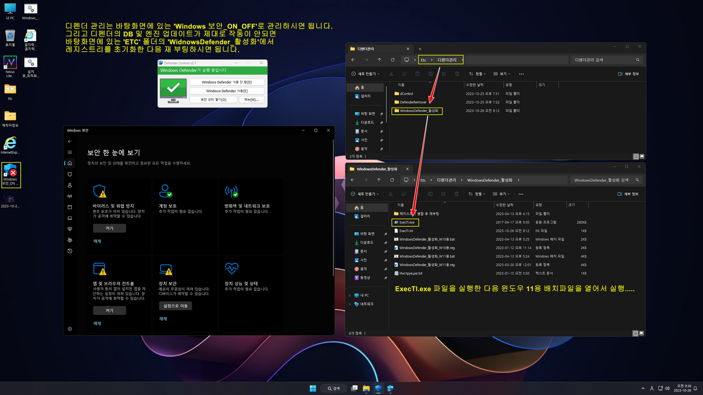This screenshot has width=703, height=395.
Task: Click 설정으로 이동 under 장치 보안
Action: [x=175, y=306]
